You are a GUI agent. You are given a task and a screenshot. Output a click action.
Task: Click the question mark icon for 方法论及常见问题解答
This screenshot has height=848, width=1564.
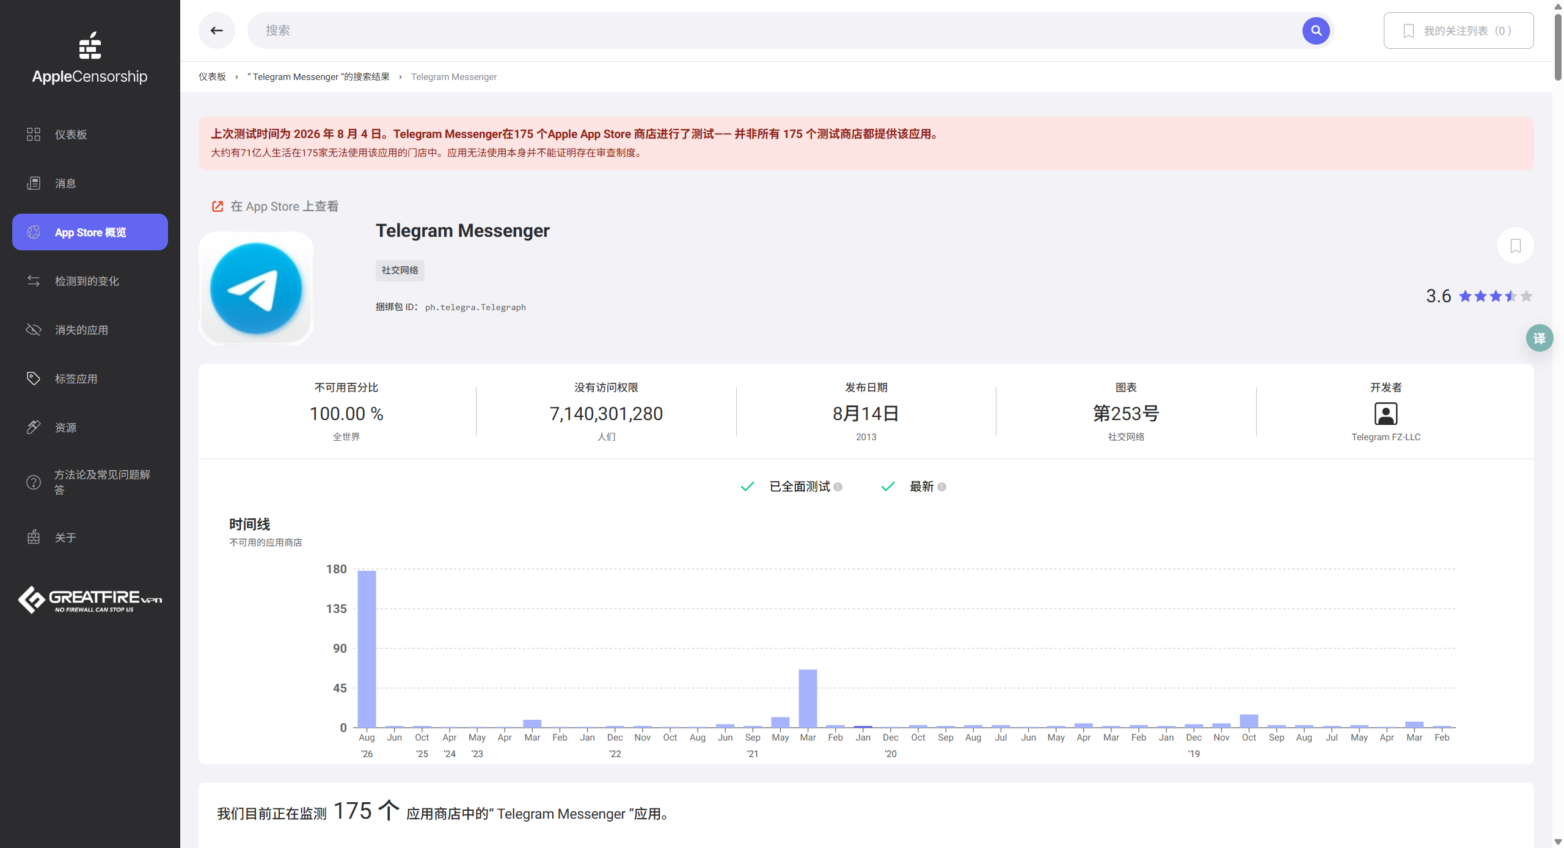[34, 482]
